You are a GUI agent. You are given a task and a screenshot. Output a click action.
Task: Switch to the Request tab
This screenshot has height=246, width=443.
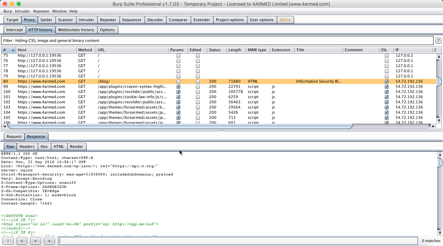tap(14, 136)
